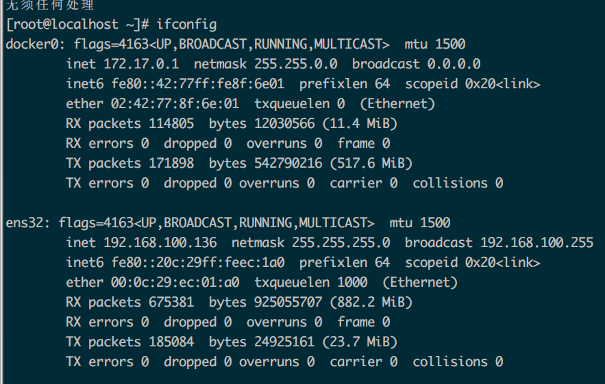605x384 pixels.
Task: Click TX packets count 185084
Action: tap(171, 342)
